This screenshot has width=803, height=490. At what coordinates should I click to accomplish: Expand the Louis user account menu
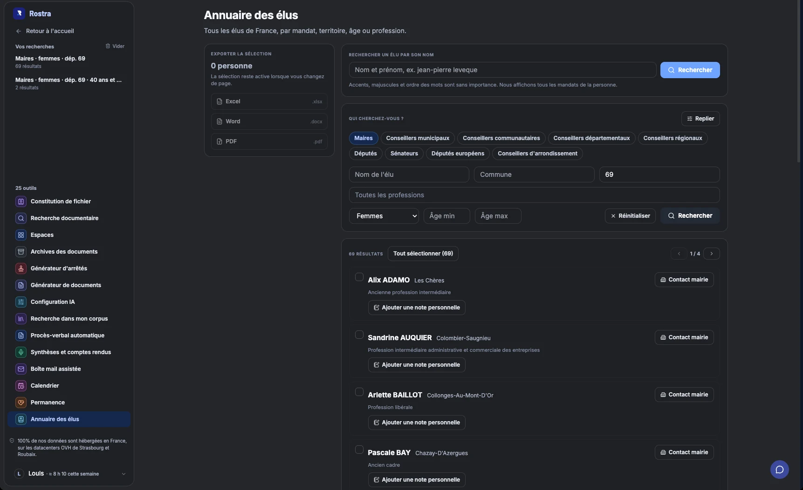[x=70, y=474]
